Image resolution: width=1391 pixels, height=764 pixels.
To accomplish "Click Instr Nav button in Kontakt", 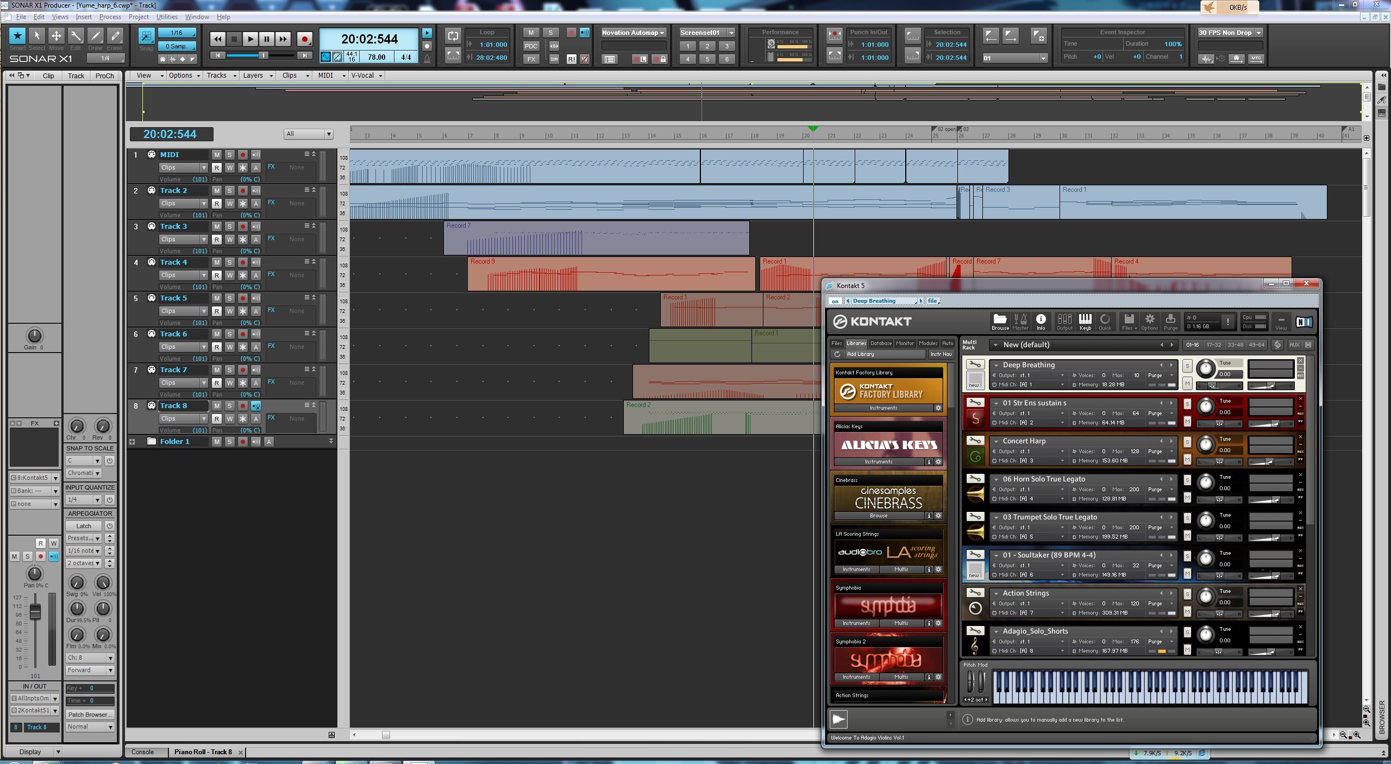I will pos(941,354).
